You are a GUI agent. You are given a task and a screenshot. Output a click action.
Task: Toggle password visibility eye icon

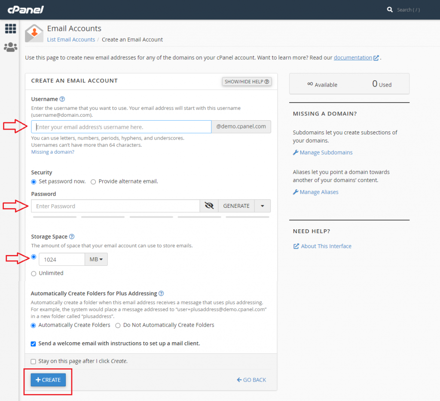[209, 206]
